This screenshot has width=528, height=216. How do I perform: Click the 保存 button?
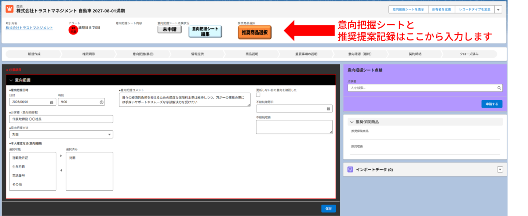click(328, 209)
